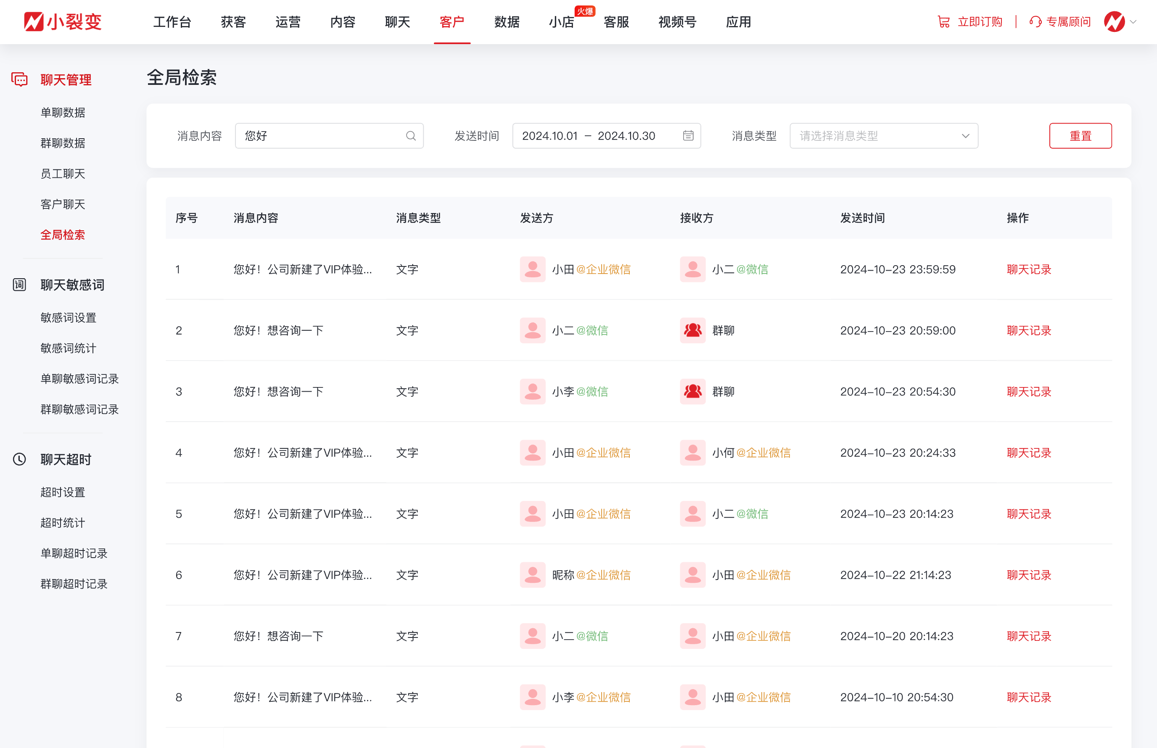Click message text in row 5
The image size is (1157, 748).
pyautogui.click(x=303, y=514)
